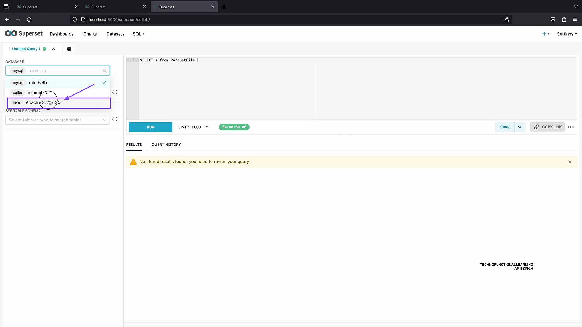The width and height of the screenshot is (582, 327).
Task: Run the SQL query
Action: point(151,127)
